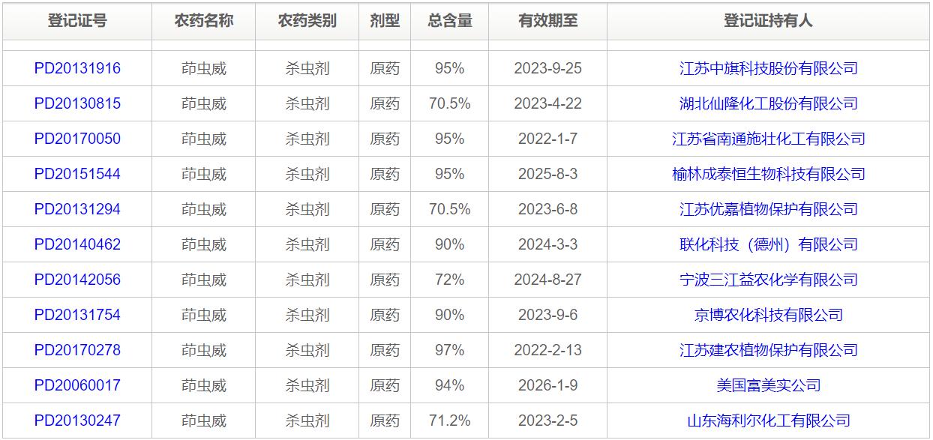Select expiry date 2022-2-13
This screenshot has height=440, width=933.
[x=547, y=350]
